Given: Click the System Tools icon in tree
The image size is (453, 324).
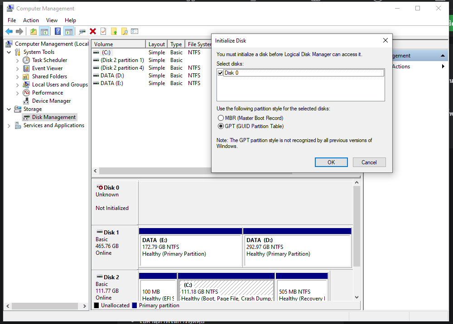Looking at the screenshot, I should click(18, 52).
